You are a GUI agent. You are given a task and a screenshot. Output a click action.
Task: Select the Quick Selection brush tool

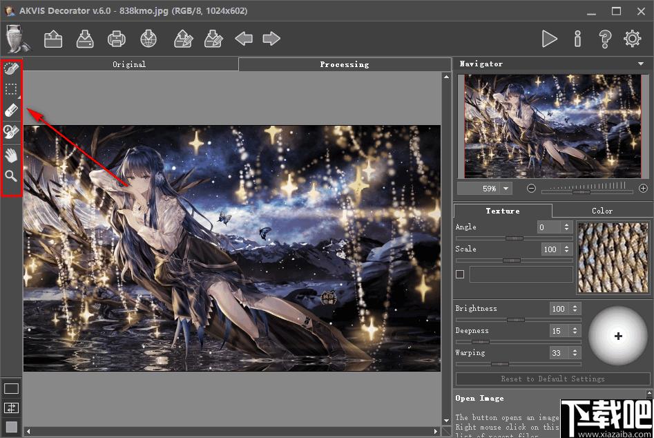click(11, 68)
